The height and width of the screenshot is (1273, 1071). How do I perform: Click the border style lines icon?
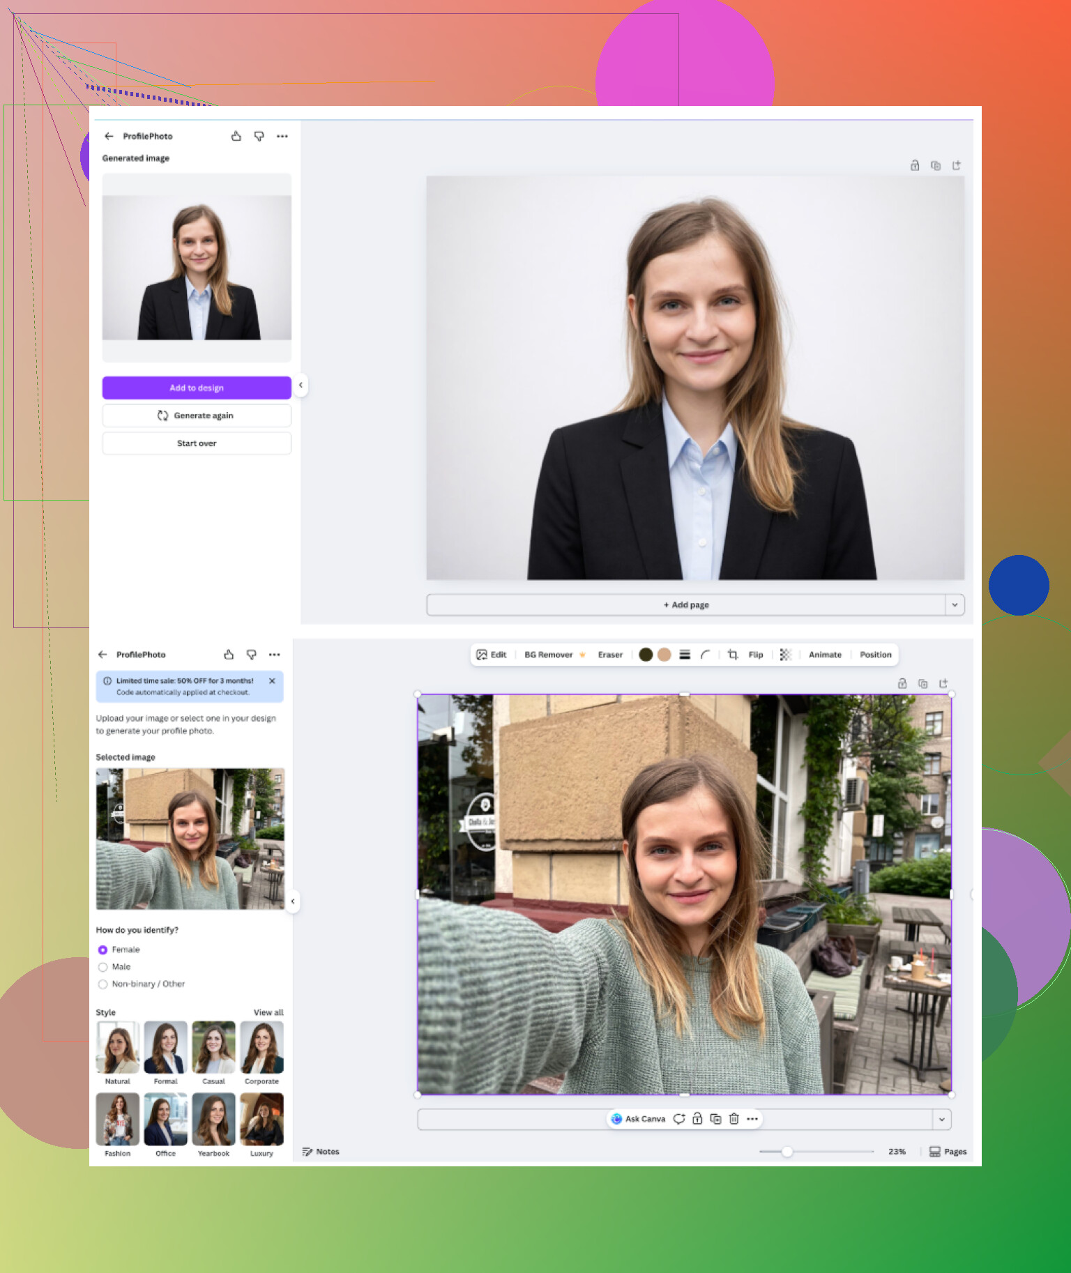[x=685, y=655]
